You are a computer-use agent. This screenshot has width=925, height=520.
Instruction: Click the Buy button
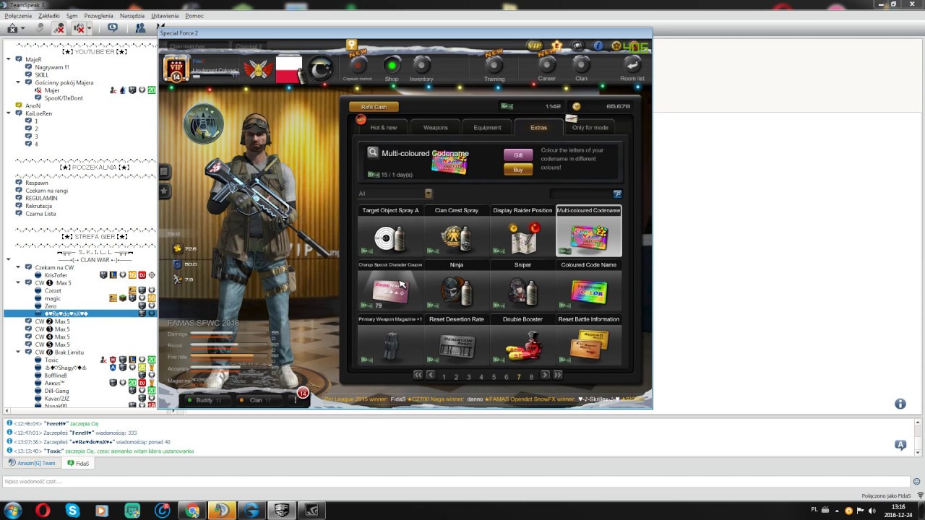[518, 170]
